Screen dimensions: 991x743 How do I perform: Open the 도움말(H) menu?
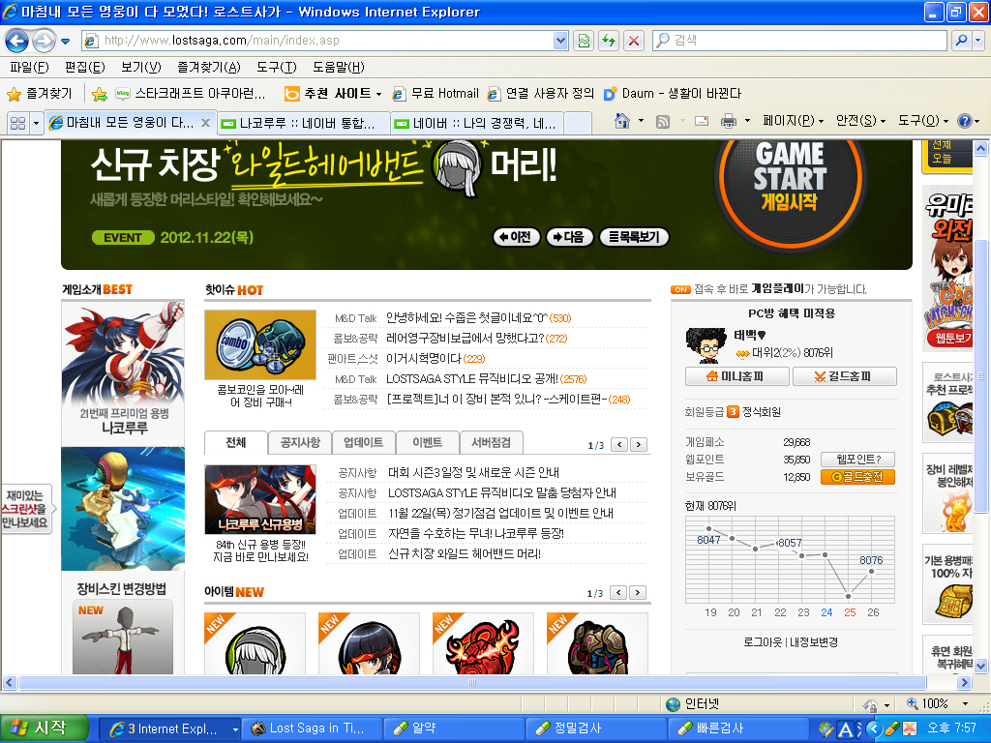click(x=338, y=67)
